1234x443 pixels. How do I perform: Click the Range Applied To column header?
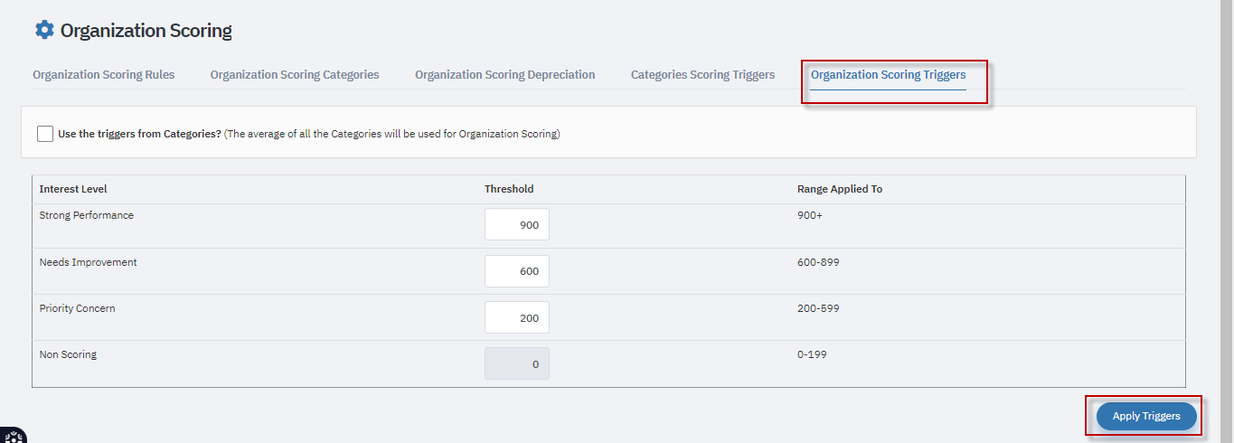tap(840, 189)
